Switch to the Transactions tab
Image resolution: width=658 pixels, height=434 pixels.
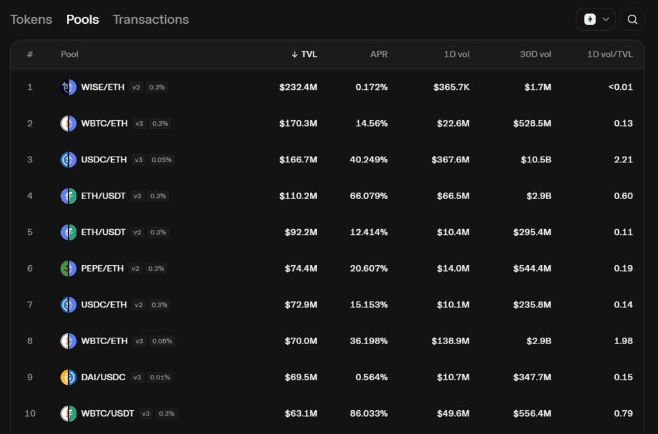(150, 19)
